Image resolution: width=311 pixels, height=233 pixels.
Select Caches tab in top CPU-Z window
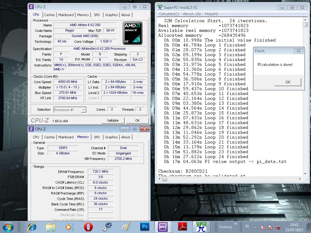50,15
